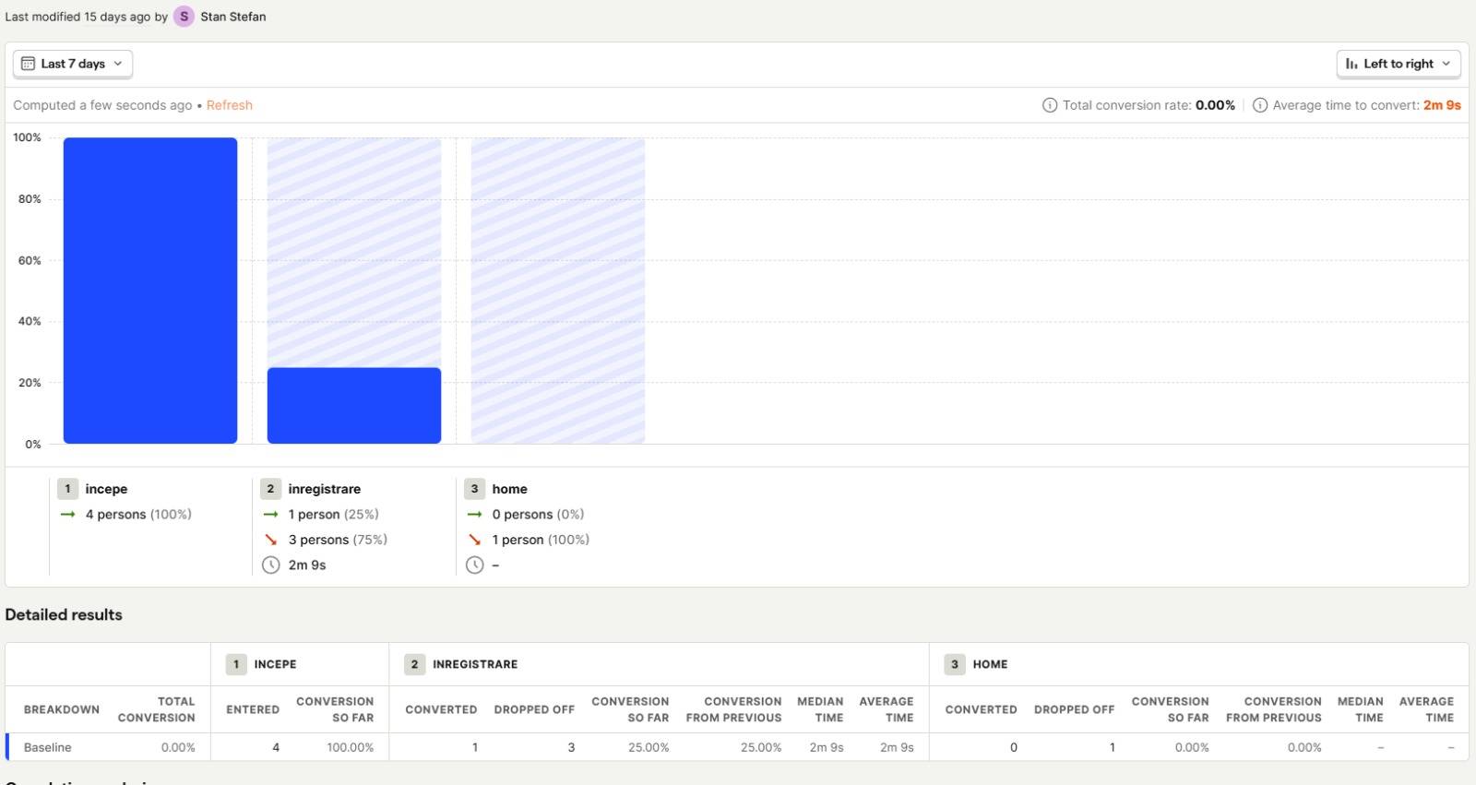Screen dimensions: 1476x785
Task: Click the step 3 number badge next to home
Action: click(474, 489)
